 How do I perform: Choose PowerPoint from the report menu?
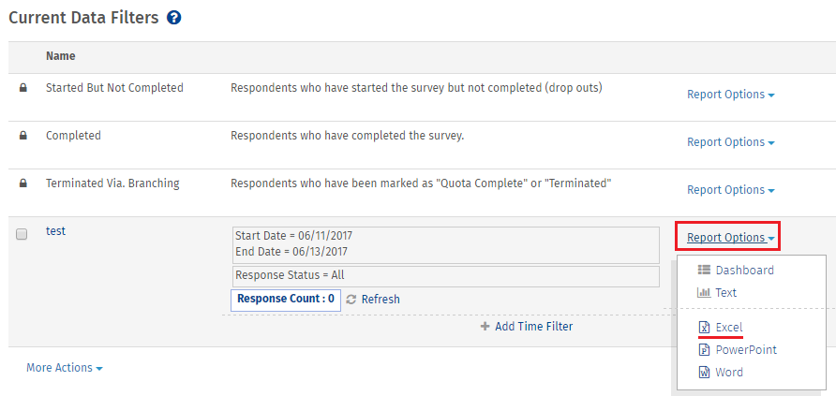(746, 350)
